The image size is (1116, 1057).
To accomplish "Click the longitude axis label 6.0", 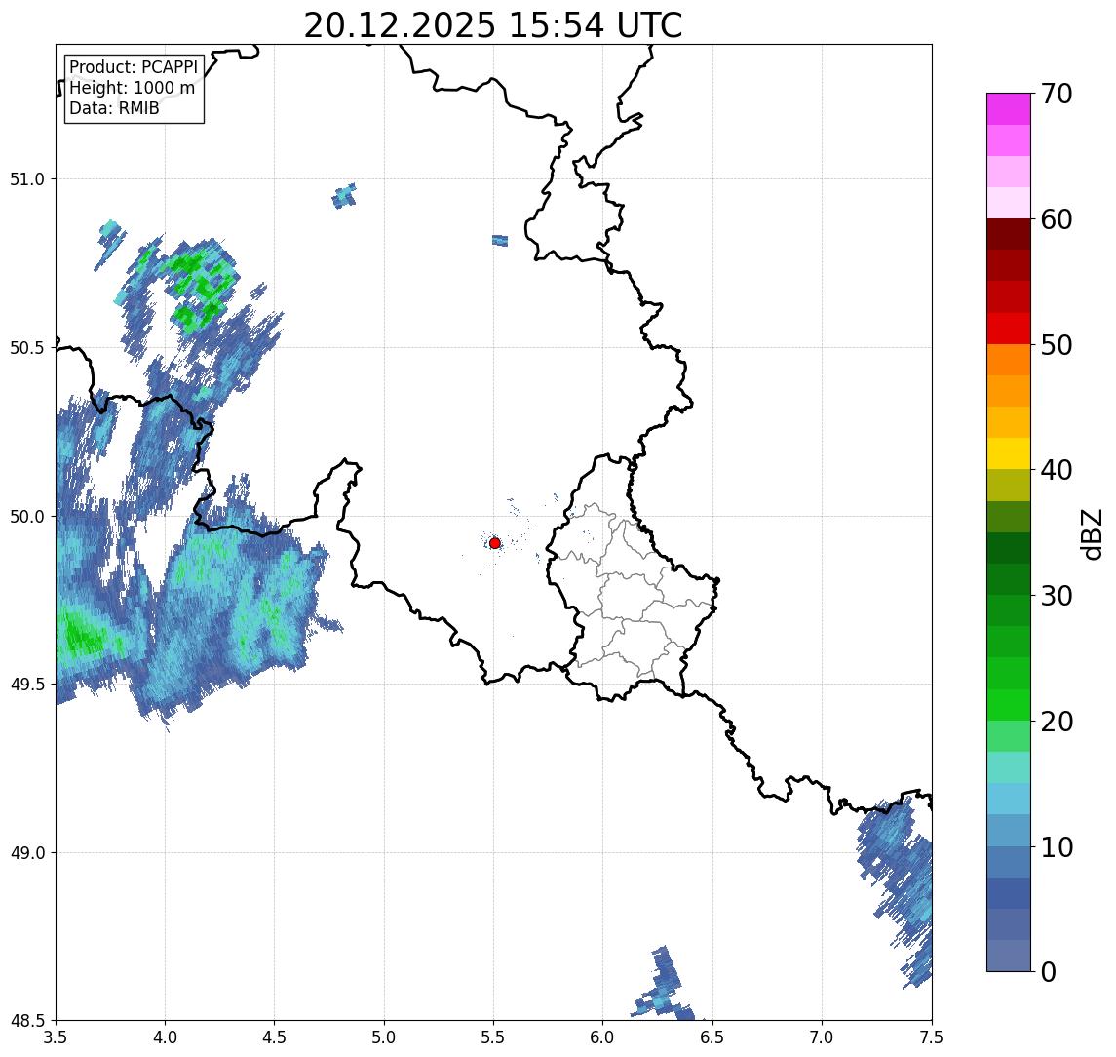I will (603, 1037).
